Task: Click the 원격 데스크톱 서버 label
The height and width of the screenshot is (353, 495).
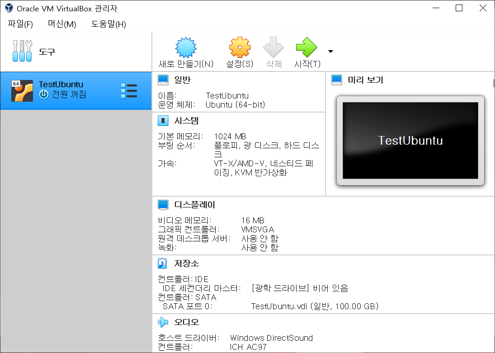Action: click(194, 238)
